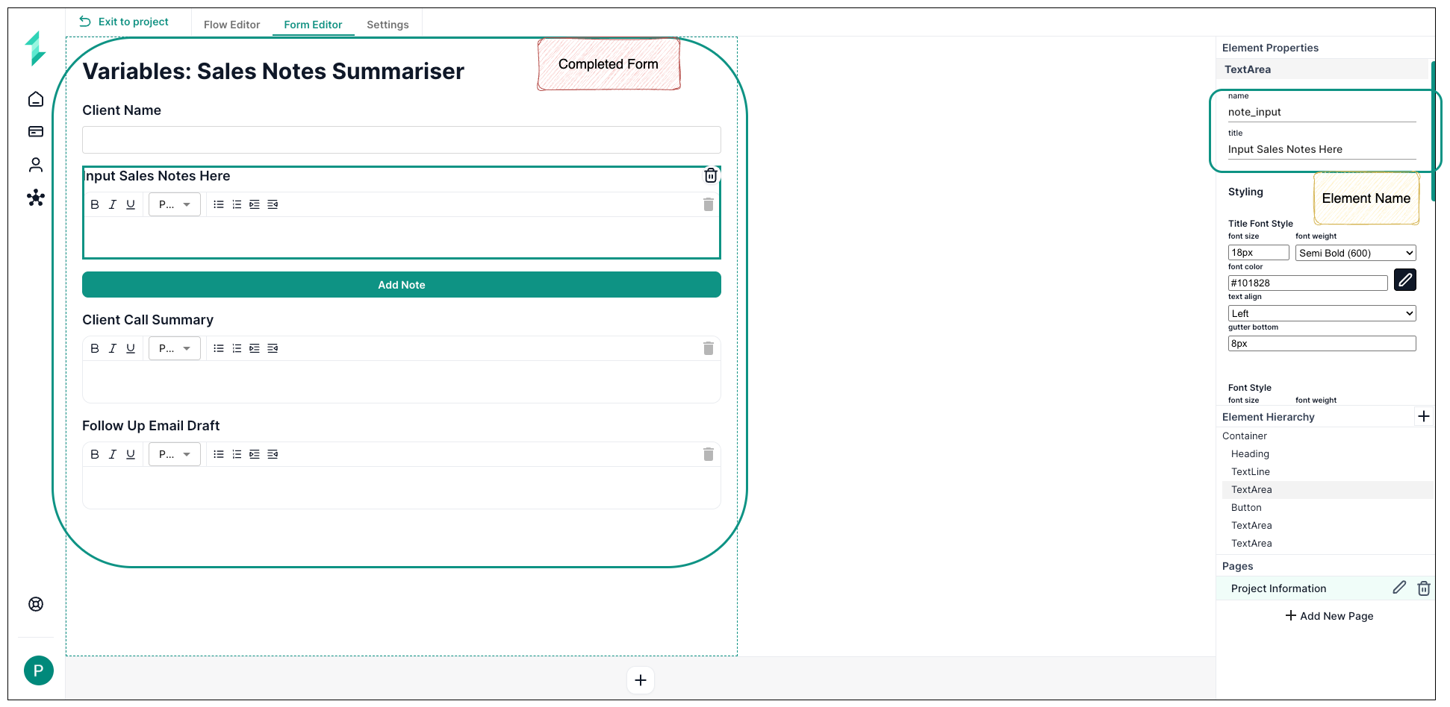Delete the Project Information page

coord(1424,588)
